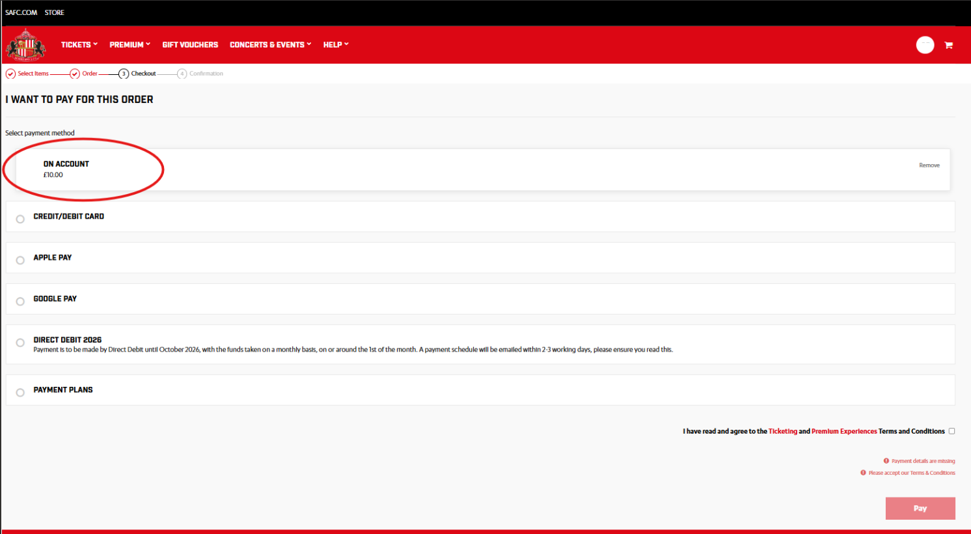Screen dimensions: 971x534
Task: Click the Order step checkmark icon
Action: pyautogui.click(x=75, y=74)
